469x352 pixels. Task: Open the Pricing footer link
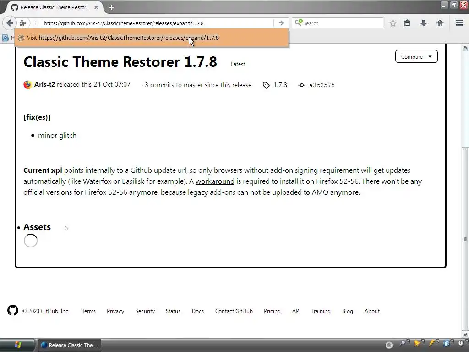tap(272, 311)
